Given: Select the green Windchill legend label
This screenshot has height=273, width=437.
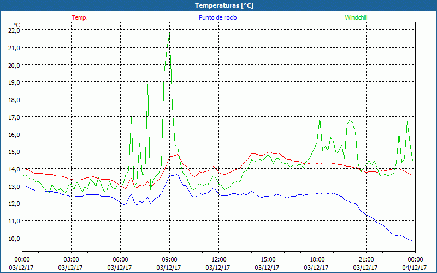Looking at the screenshot, I should click(356, 17).
